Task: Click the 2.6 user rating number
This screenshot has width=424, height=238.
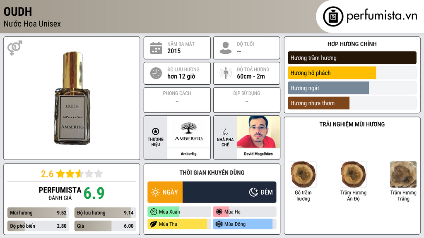Action: (47, 174)
